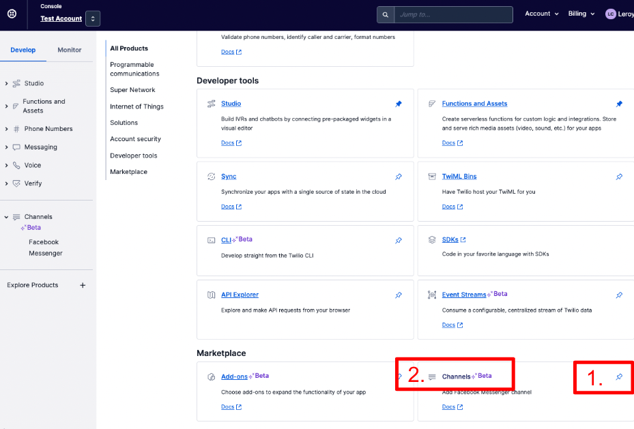Add a product via Explore Products plus
This screenshot has width=634, height=429.
pos(83,285)
